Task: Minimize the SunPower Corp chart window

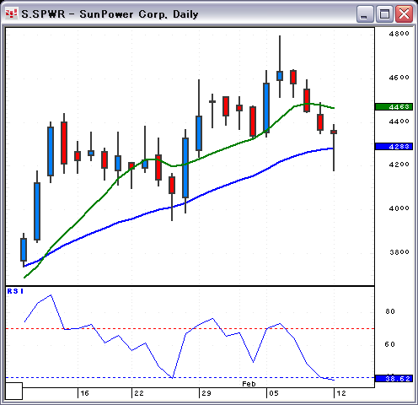Action: (x=365, y=13)
